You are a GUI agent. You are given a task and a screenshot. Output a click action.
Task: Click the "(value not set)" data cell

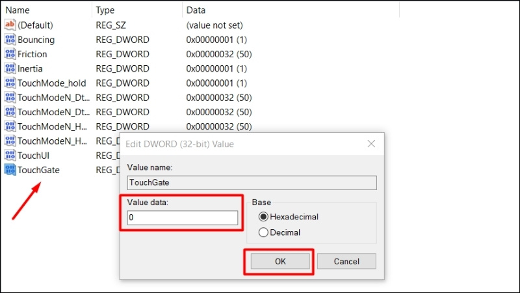[x=214, y=25]
